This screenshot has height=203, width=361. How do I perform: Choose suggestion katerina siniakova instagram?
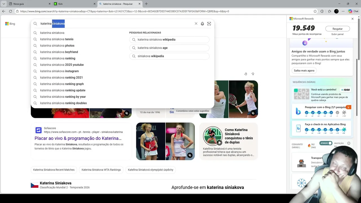click(59, 71)
